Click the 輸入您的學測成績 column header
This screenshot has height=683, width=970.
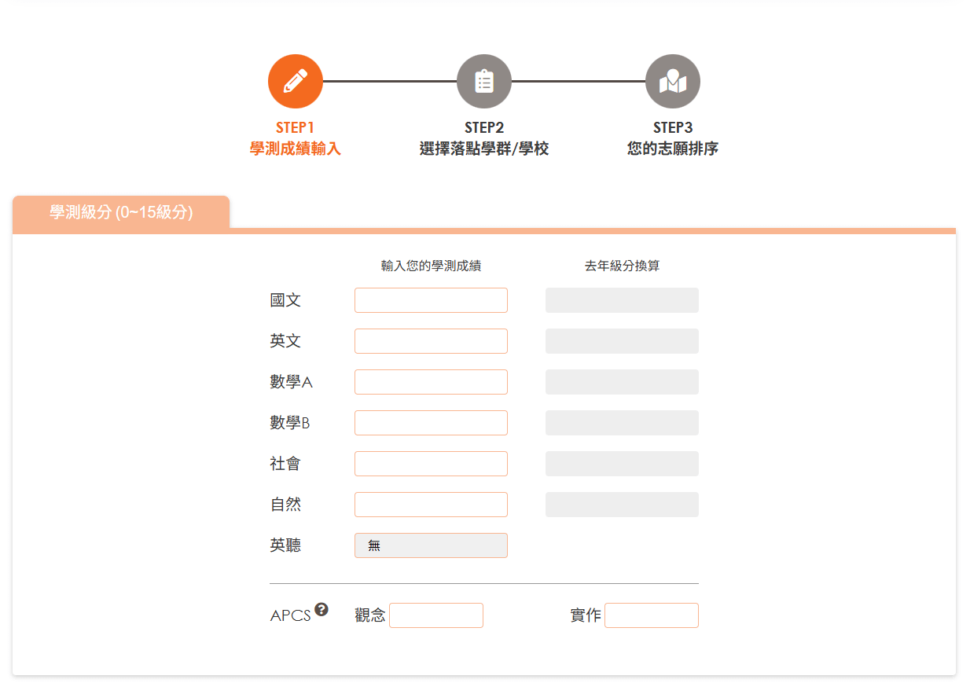[431, 265]
